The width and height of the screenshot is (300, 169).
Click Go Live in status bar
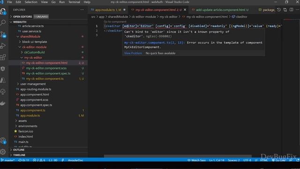coord(278,160)
